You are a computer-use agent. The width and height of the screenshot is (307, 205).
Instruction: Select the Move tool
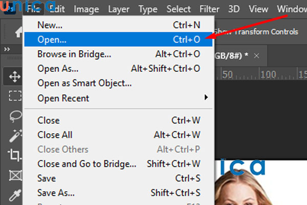[14, 77]
